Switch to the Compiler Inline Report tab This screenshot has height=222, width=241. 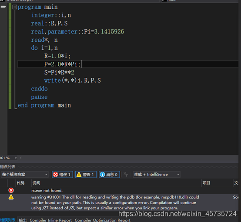coord(51,220)
